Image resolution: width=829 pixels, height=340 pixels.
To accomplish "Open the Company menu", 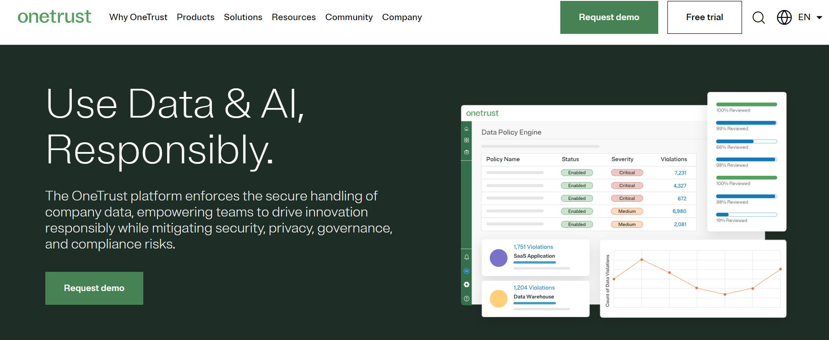I will (402, 17).
